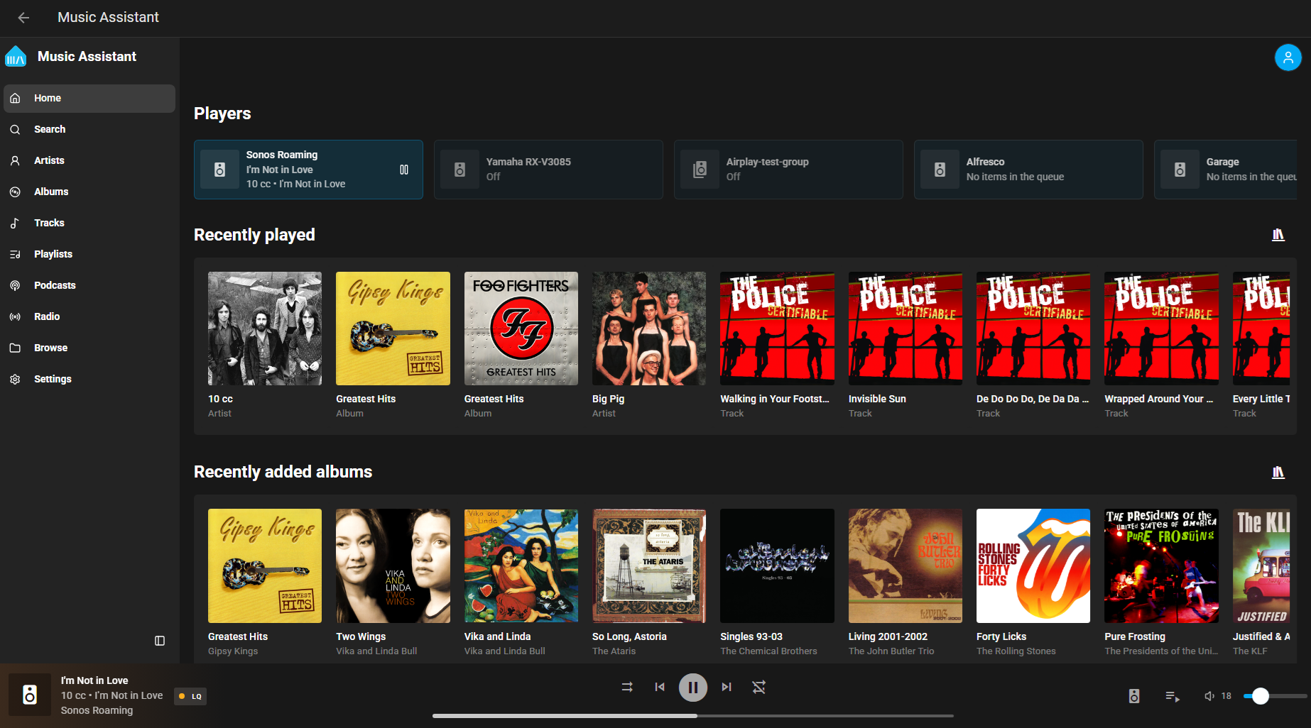The width and height of the screenshot is (1311, 728).
Task: Collapse the sidebar with panel icon
Action: coord(160,641)
